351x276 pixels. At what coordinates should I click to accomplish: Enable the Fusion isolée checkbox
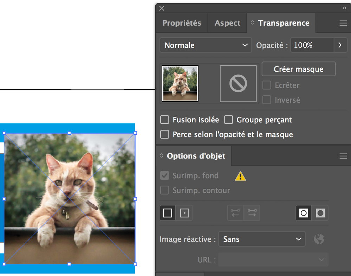[x=164, y=120]
